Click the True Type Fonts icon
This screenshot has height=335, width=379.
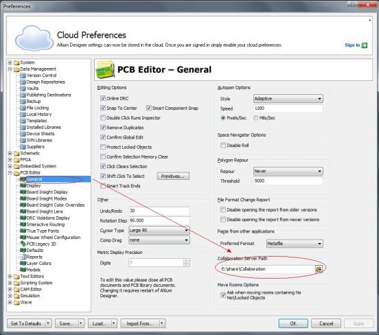click(23, 231)
